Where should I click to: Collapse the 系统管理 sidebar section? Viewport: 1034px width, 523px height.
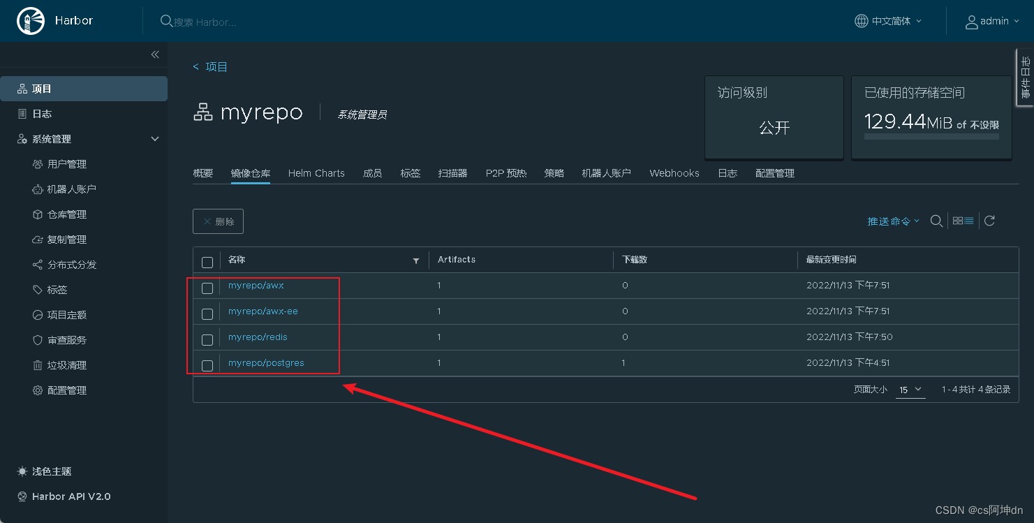[x=155, y=139]
